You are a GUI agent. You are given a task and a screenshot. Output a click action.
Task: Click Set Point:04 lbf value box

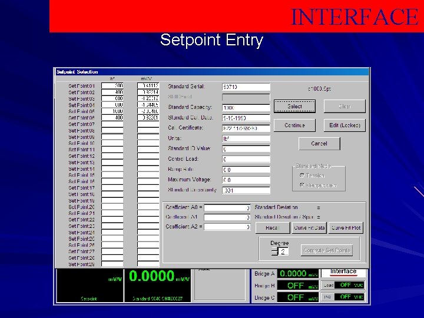[x=112, y=105]
